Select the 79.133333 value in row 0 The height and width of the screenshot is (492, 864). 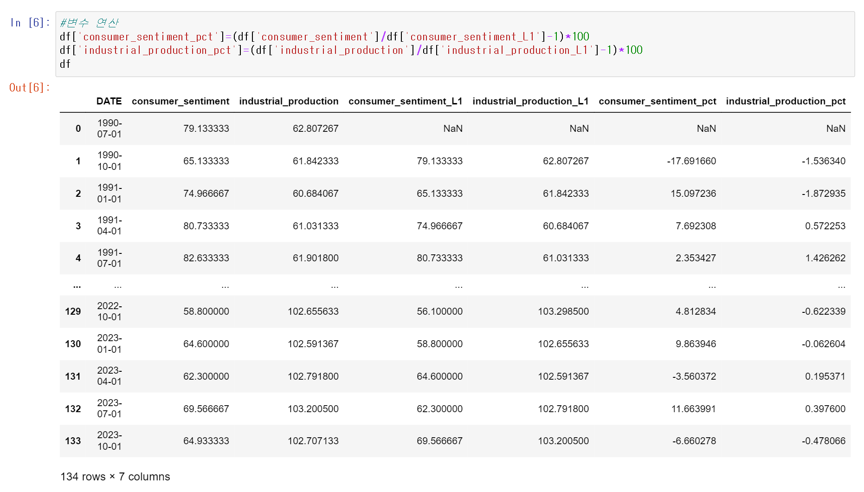[x=206, y=129]
